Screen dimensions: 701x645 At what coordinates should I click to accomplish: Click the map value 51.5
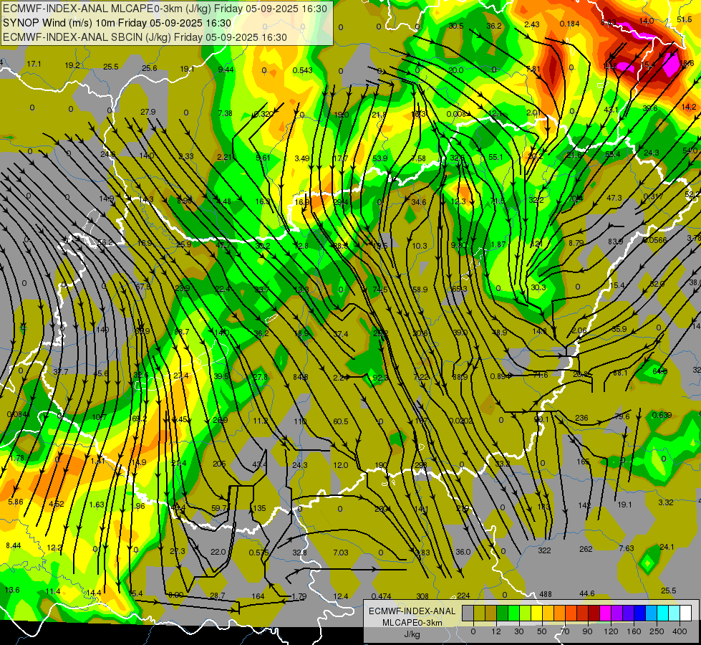[x=684, y=19]
